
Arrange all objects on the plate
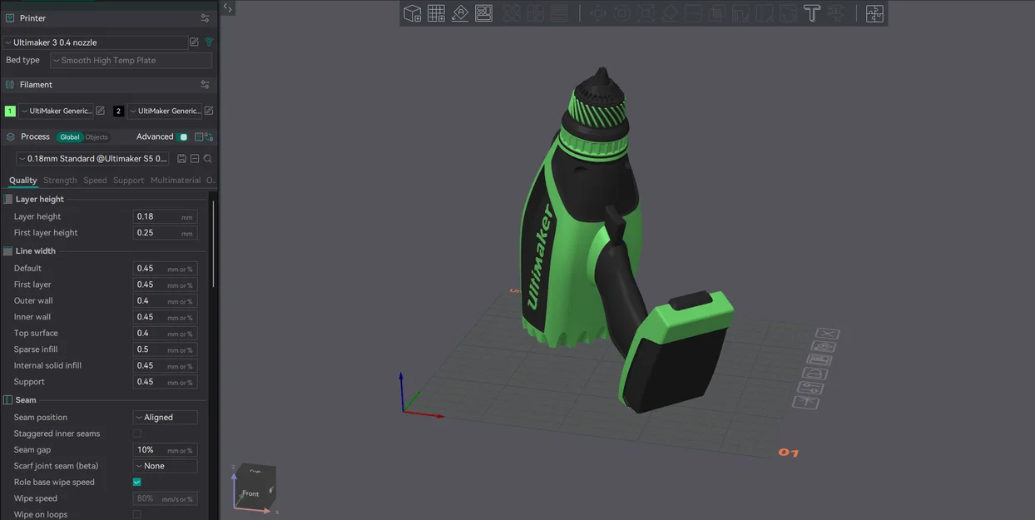[483, 13]
